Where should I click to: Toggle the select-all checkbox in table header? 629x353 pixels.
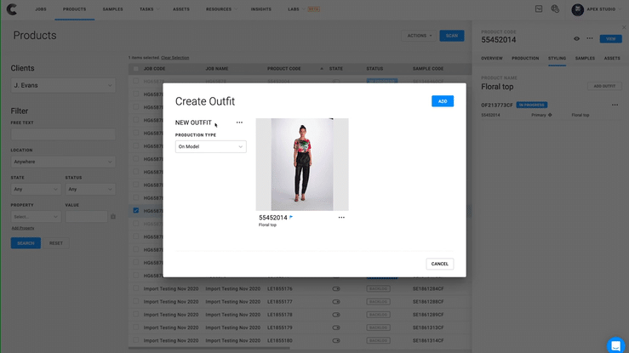[136, 68]
